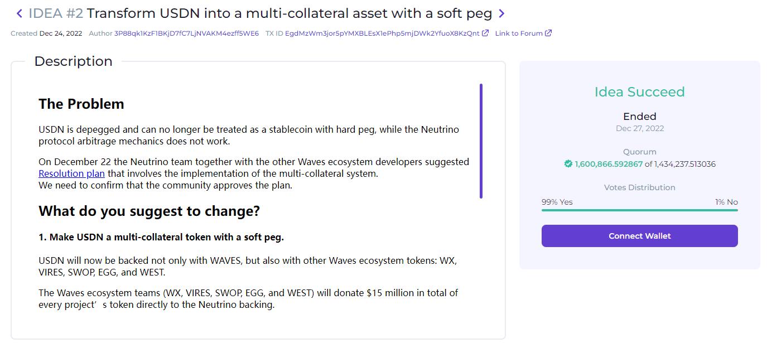The height and width of the screenshot is (343, 767).
Task: Click the 1% No vote label
Action: pyautogui.click(x=726, y=202)
